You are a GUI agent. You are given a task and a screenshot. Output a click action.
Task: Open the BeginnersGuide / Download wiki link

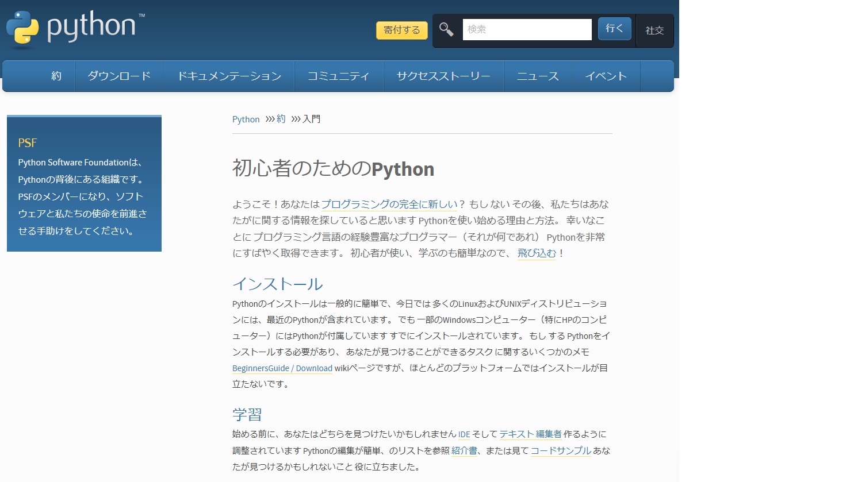coord(282,368)
